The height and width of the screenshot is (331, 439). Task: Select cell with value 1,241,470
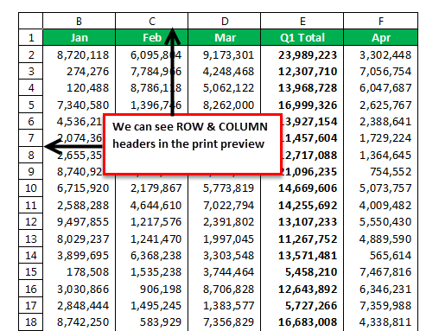[x=151, y=239]
